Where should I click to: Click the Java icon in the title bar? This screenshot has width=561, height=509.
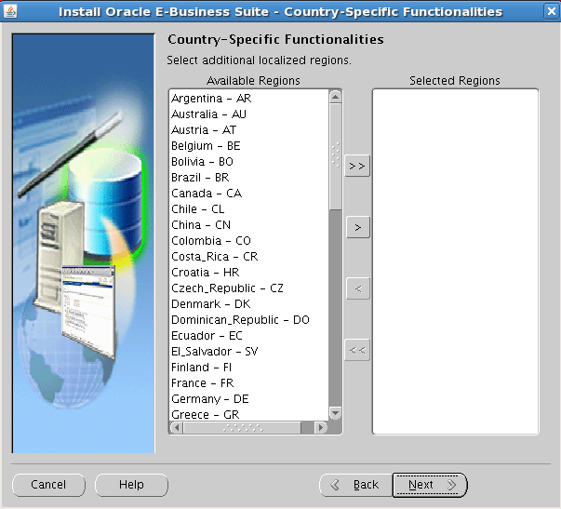coord(10,11)
